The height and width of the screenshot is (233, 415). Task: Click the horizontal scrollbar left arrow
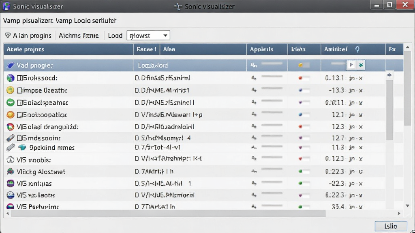pos(8,214)
